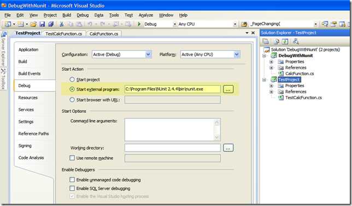352x206 pixels.
Task: Select Solution 'DebugWithNunit' root node
Action: tap(306, 50)
